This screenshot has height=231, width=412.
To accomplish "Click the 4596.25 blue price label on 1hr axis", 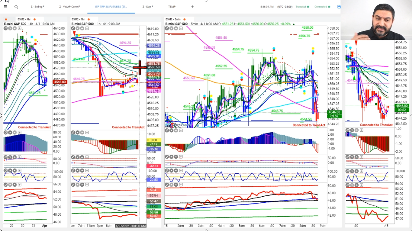I will pos(154,45).
